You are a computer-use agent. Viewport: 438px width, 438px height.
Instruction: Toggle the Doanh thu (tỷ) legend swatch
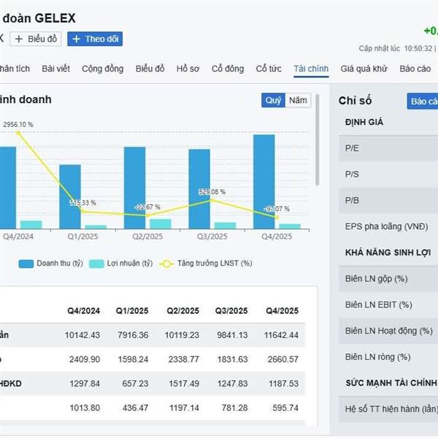(x=26, y=264)
